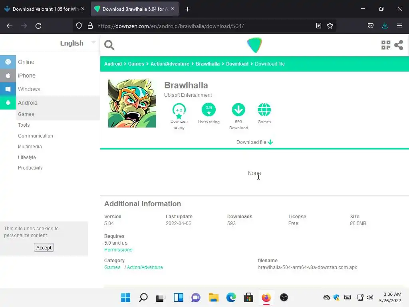Open File Explorer from taskbar

pos(213,297)
